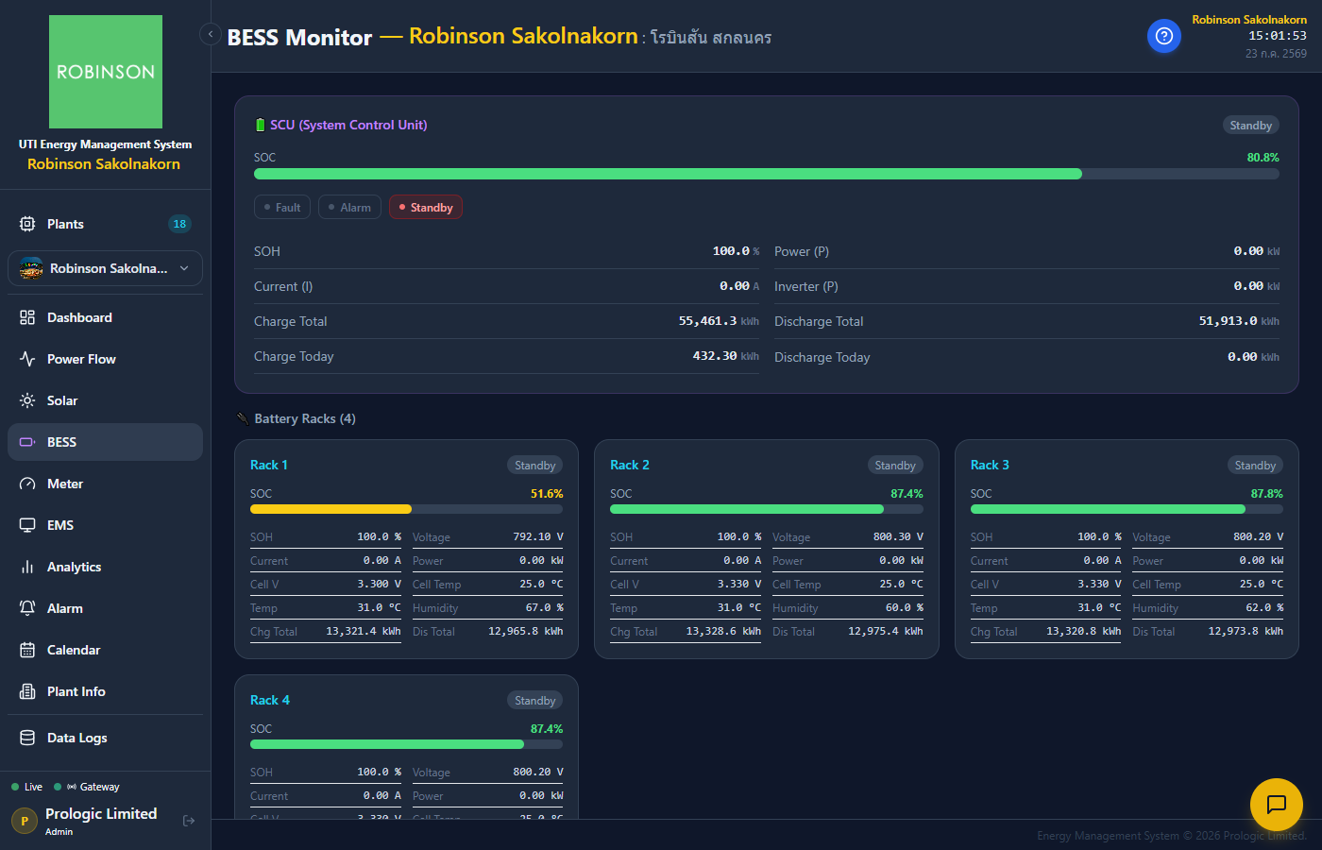
Task: Click the BESS Monitor page title
Action: (299, 37)
